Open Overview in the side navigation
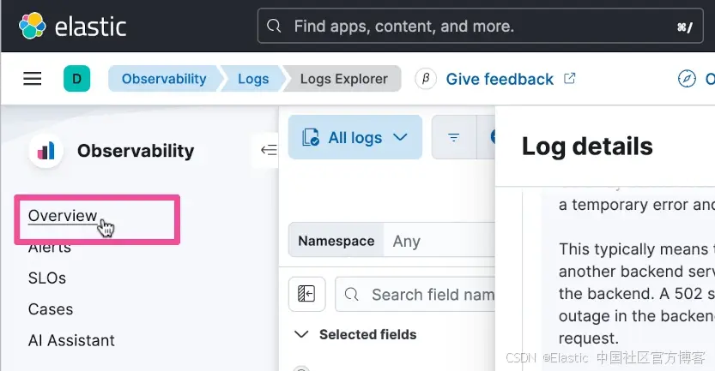Viewport: 715px width, 371px height. pyautogui.click(x=63, y=216)
